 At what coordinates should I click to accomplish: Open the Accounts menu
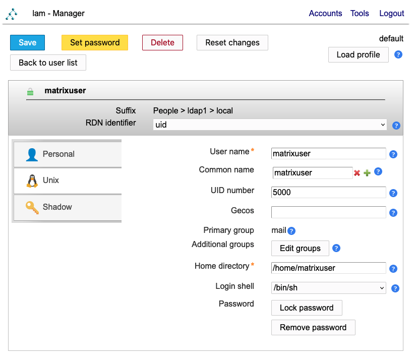coord(325,13)
